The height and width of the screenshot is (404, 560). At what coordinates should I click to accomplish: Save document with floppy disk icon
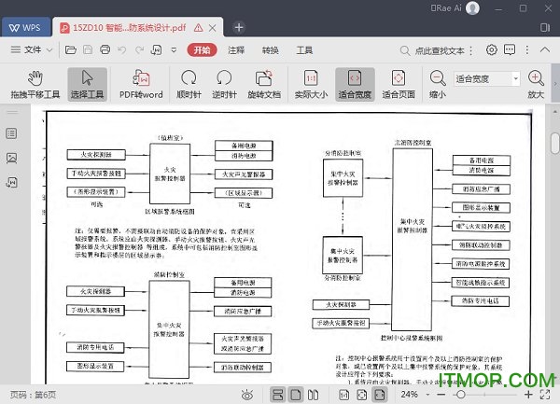tap(88, 49)
